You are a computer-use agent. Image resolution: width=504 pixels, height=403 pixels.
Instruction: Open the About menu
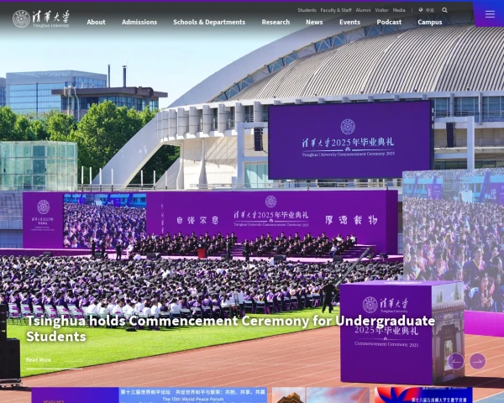point(96,22)
